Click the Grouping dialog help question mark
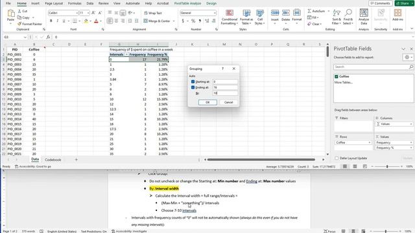The image size is (415, 233). tap(222, 69)
